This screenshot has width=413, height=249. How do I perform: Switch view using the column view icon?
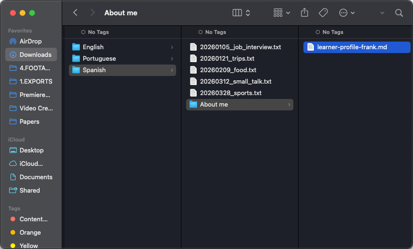[237, 13]
